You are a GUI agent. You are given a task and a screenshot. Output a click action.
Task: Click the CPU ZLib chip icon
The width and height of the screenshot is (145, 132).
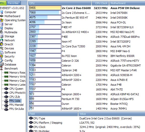pyautogui.click(x=6, y=97)
